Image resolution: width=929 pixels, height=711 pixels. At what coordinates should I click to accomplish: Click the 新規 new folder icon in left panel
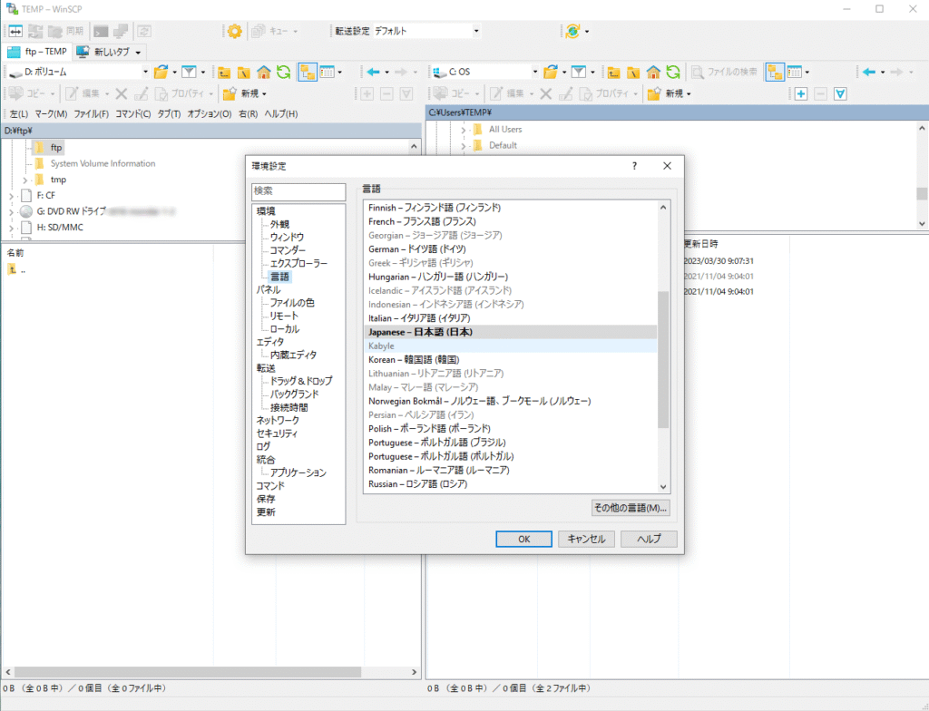(x=230, y=93)
